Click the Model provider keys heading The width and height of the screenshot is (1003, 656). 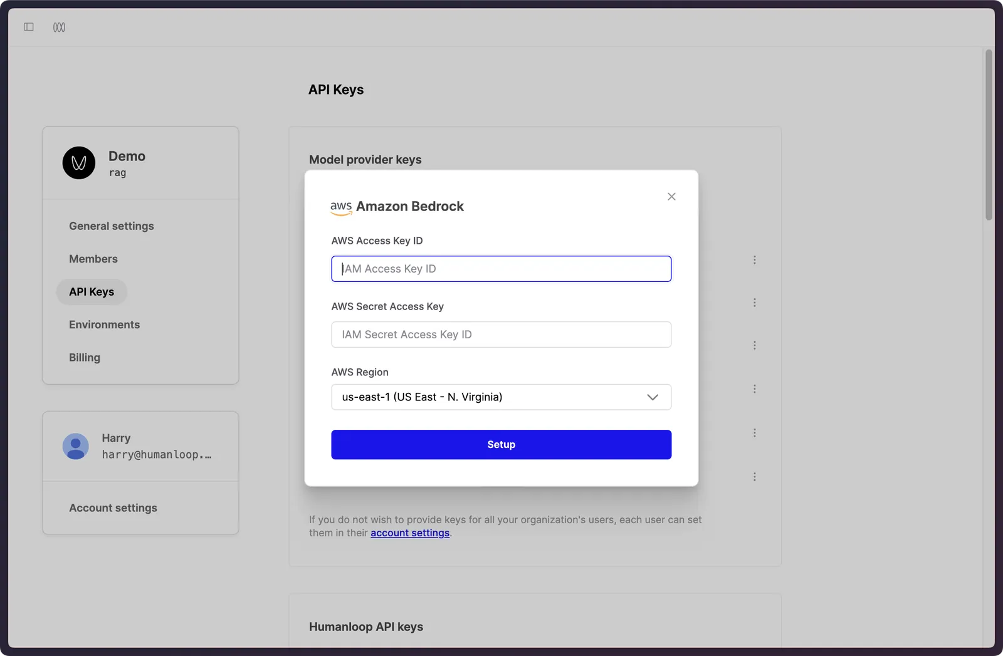pyautogui.click(x=365, y=160)
